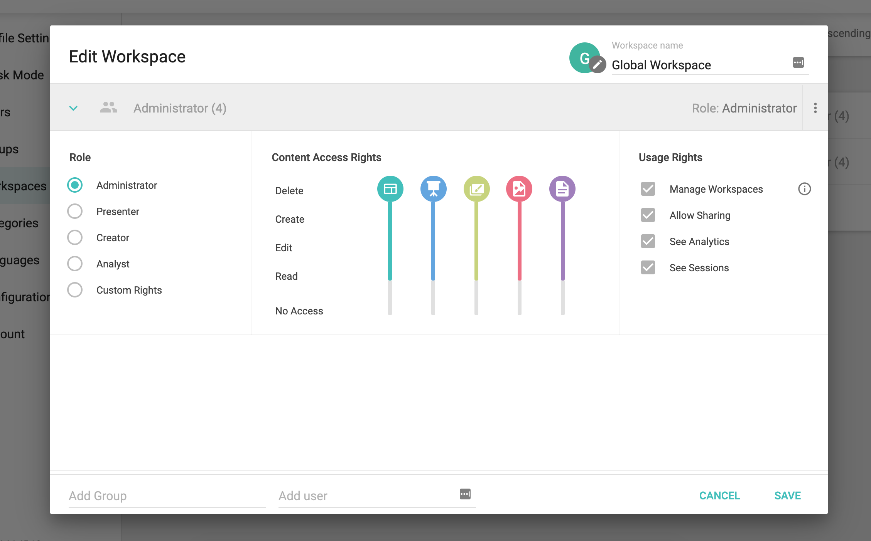
Task: Select the Administrator role radio button
Action: tap(75, 185)
